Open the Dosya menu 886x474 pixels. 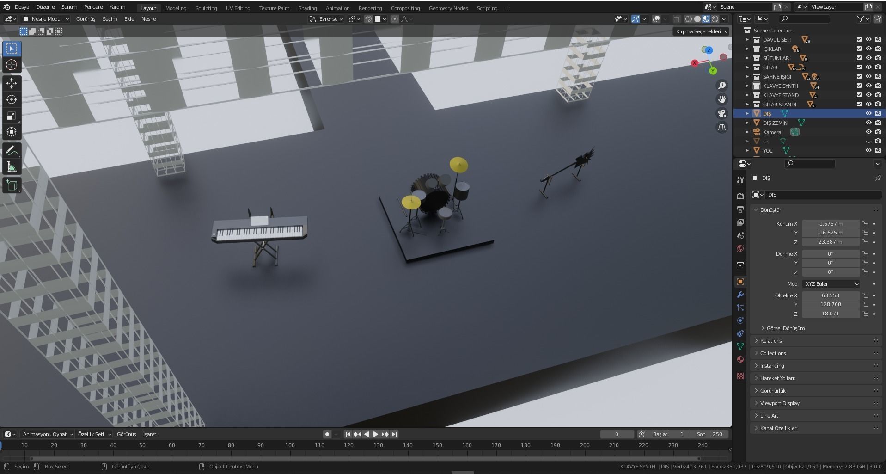click(x=22, y=7)
